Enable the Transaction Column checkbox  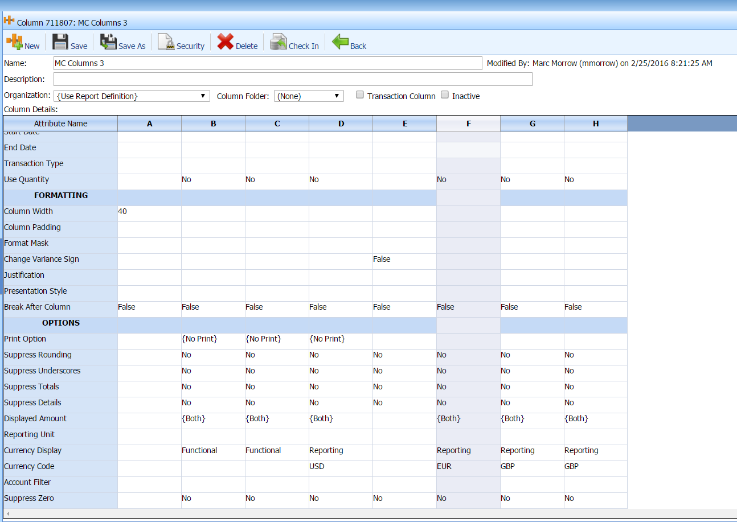[x=360, y=95]
